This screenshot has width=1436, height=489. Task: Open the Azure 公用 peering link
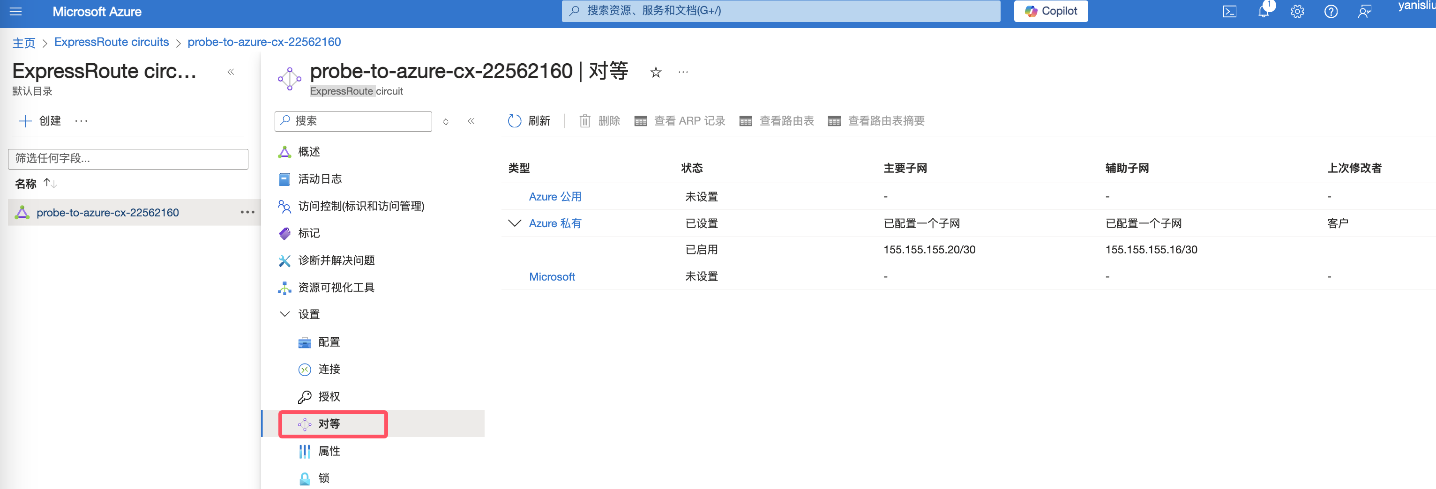(x=555, y=197)
